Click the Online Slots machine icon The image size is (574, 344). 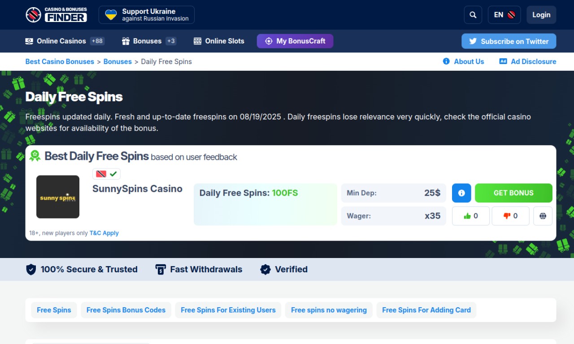(197, 41)
